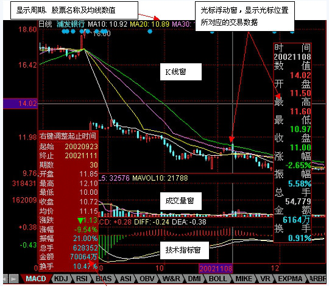Switch to the VR indicator tab
The height and width of the screenshot is (297, 329).
click(265, 279)
